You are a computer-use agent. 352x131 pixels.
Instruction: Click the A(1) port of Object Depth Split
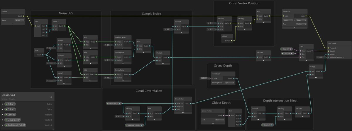240,125
